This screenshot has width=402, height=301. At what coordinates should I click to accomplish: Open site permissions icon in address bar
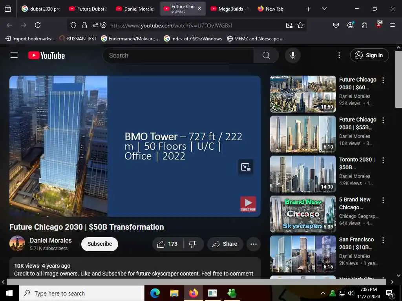pyautogui.click(x=95, y=25)
